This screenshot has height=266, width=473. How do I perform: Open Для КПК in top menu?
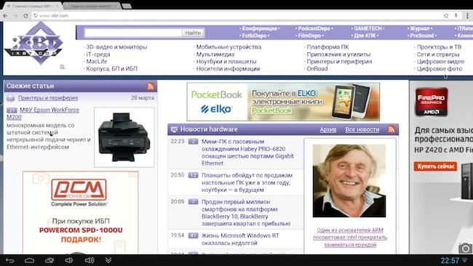tap(365, 36)
